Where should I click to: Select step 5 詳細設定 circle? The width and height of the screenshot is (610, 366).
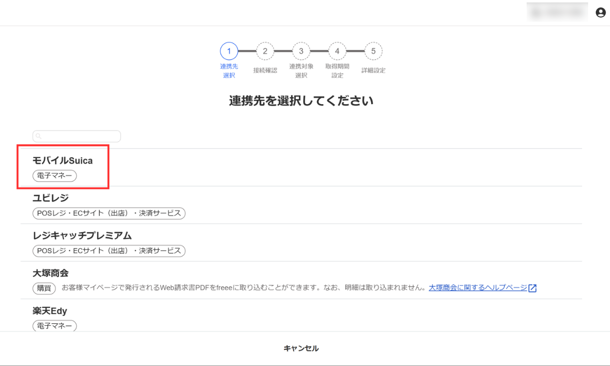[x=373, y=51]
